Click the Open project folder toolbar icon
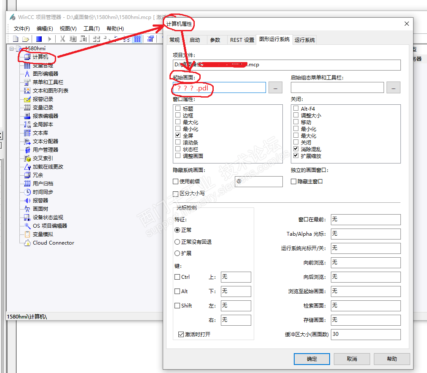427x373 pixels. coord(26,39)
